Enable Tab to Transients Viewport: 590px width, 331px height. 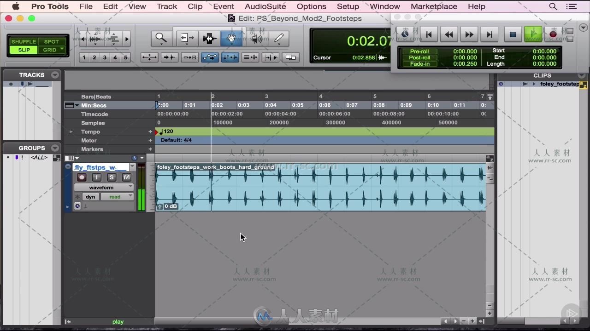click(x=169, y=57)
